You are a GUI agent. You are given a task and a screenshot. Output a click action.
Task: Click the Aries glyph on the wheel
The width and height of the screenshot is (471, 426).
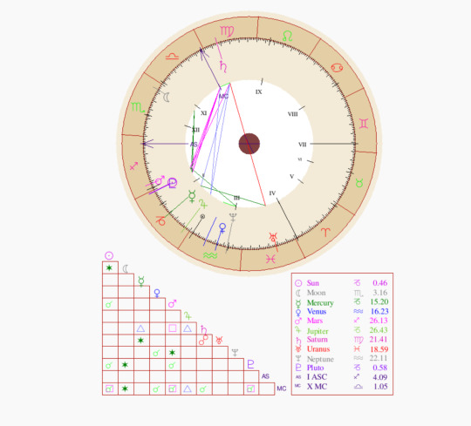coord(326,232)
